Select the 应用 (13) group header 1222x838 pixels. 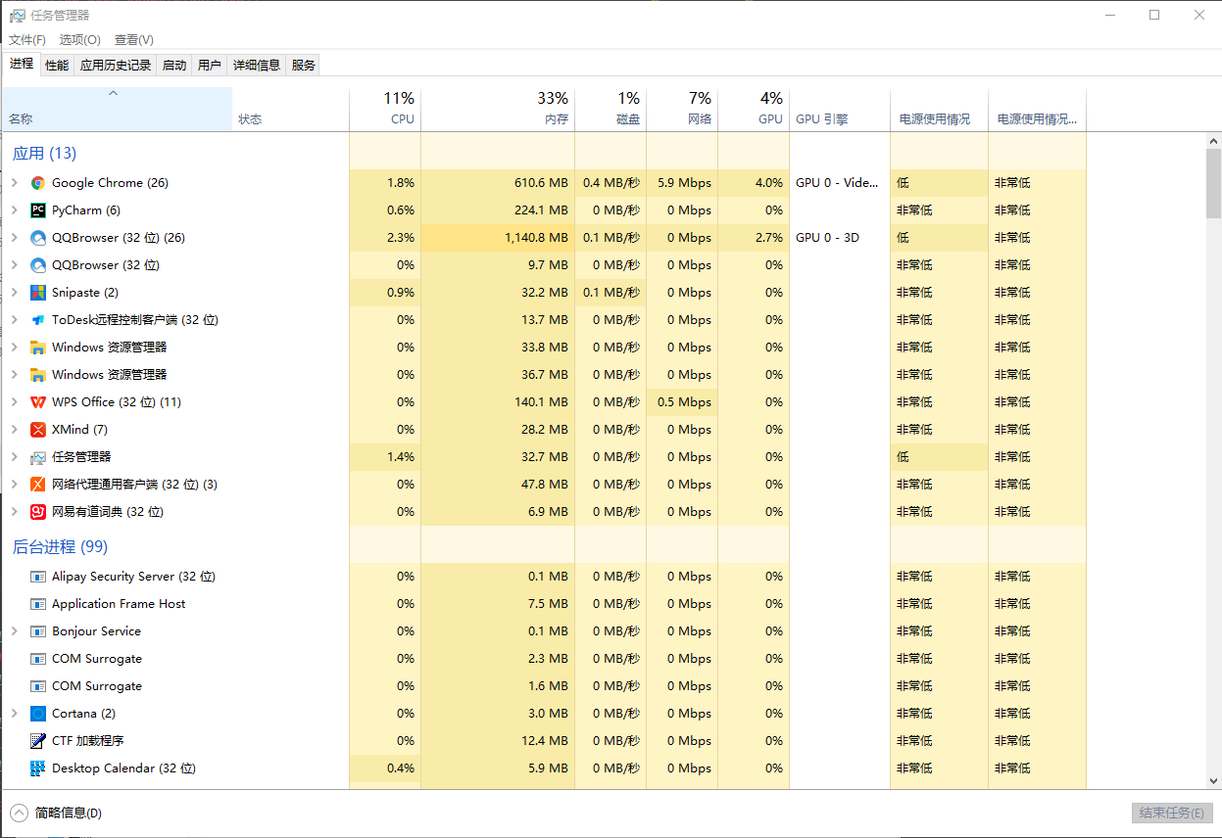click(x=44, y=153)
